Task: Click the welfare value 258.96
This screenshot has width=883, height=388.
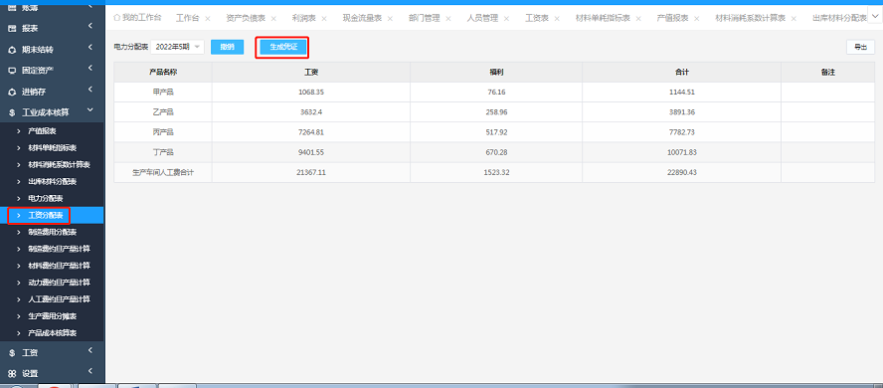Action: pyautogui.click(x=496, y=112)
